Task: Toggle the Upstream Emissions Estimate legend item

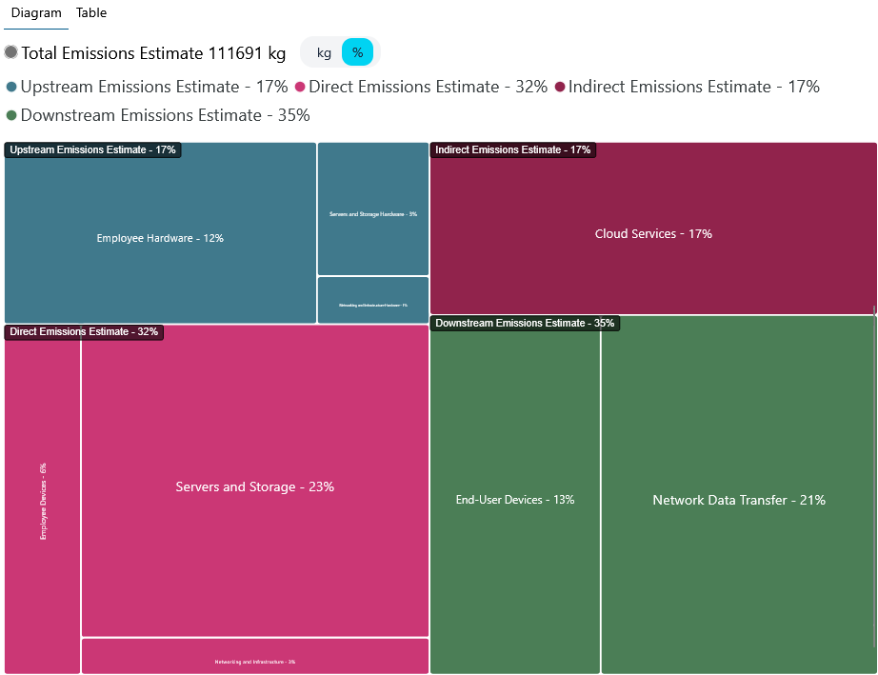Action: point(147,87)
